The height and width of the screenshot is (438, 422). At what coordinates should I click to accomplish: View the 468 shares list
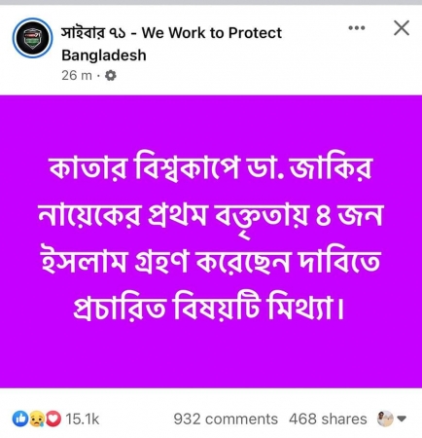(328, 419)
